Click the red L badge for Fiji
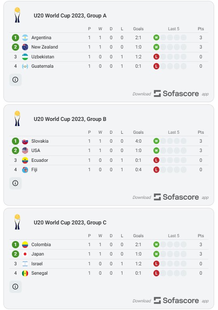 click(156, 169)
